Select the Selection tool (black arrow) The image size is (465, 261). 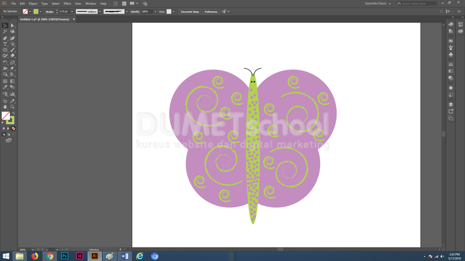[5, 25]
